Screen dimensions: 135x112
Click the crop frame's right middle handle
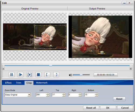[66, 37]
